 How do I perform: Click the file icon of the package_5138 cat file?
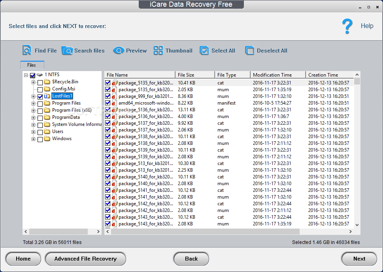(x=115, y=136)
